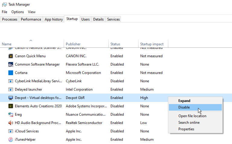Select the HD Audio speaker icon
This screenshot has height=144, width=232.
coord(11,123)
